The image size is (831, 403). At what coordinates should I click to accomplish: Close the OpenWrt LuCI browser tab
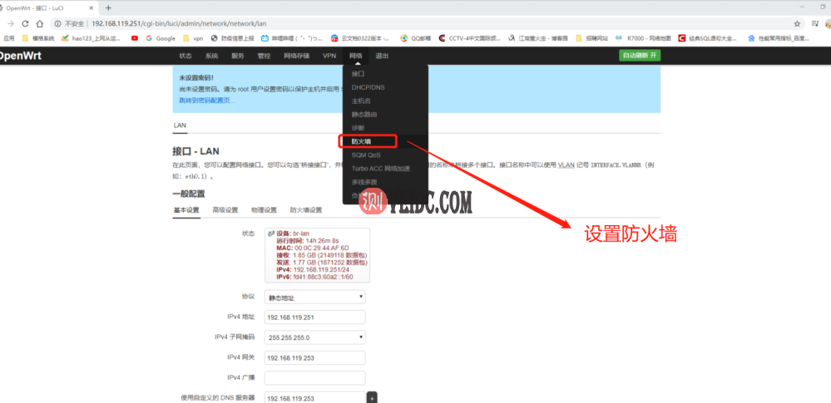pos(92,8)
